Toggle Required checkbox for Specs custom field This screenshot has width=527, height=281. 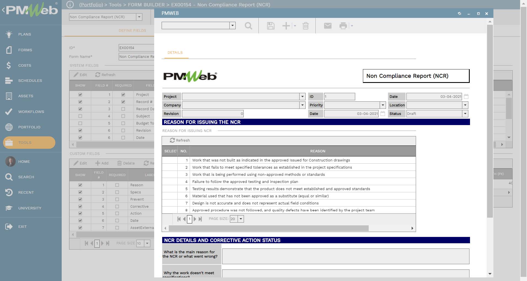117,192
